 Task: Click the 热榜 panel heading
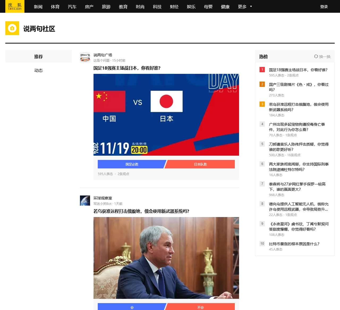point(263,57)
